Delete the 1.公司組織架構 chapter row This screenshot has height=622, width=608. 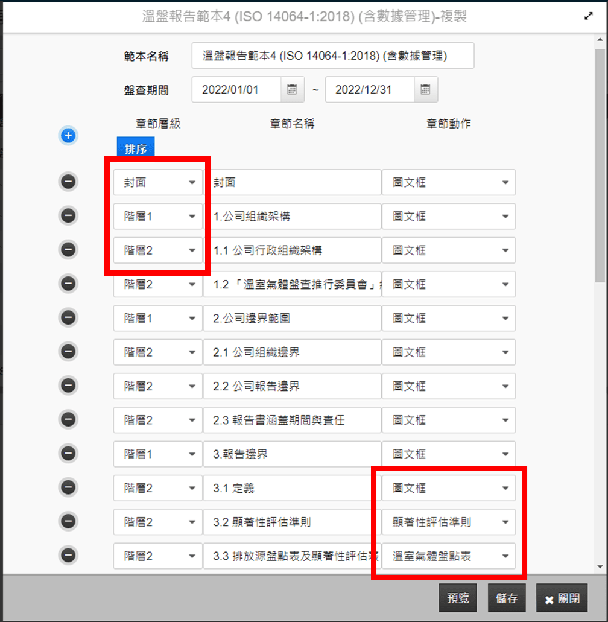pos(68,215)
